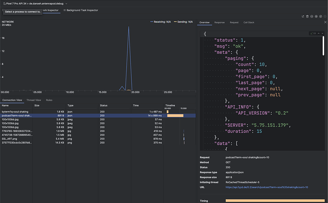Select the Network Inspector tab
The height and width of the screenshot is (203, 328).
click(x=50, y=10)
